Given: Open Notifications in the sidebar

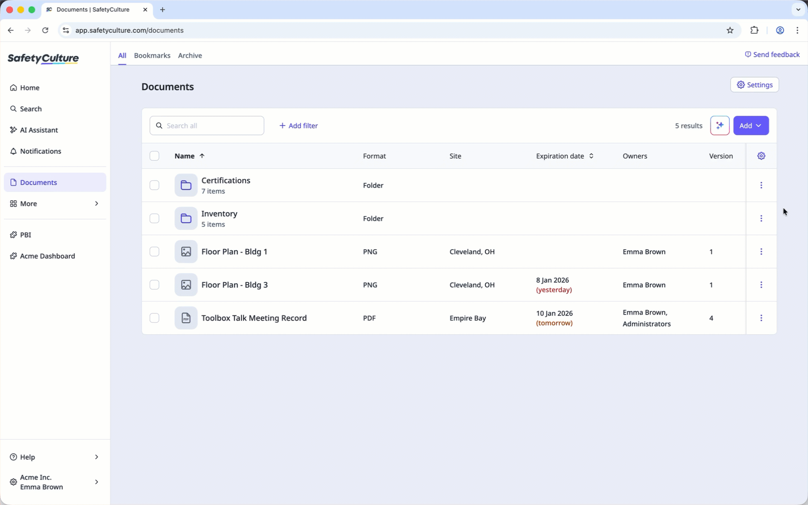Looking at the screenshot, I should [55, 151].
